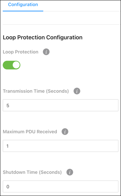
Task: Disable the Loop Protection toggle switch
Action: 12,65
